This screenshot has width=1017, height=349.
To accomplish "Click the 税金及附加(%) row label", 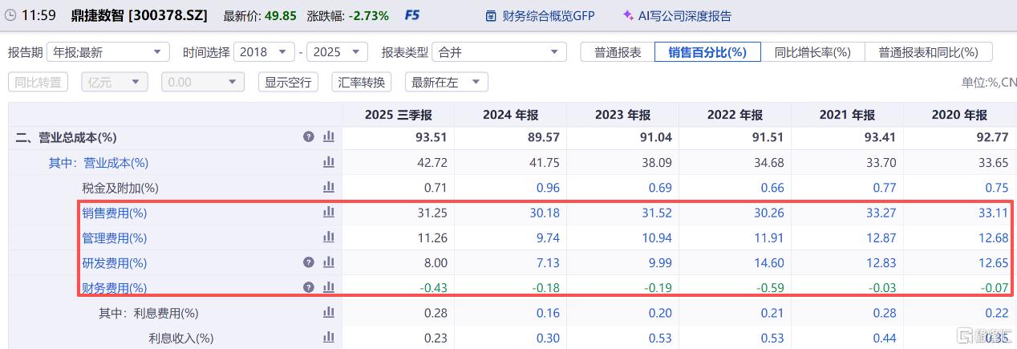I will point(120,188).
